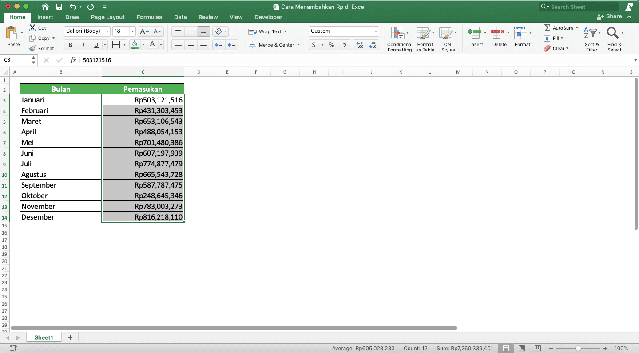Image resolution: width=639 pixels, height=353 pixels.
Task: Apply font color to selection
Action: (x=152, y=45)
